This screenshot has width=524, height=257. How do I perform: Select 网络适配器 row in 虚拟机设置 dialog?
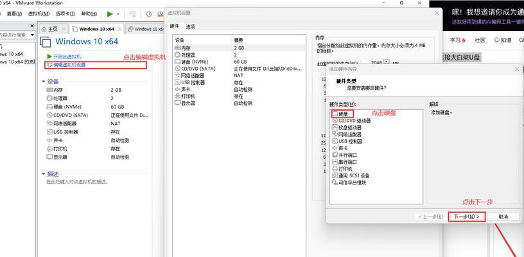240,76
